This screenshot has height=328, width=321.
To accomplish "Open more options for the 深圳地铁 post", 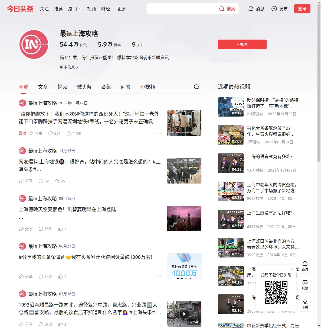I will [x=159, y=133].
